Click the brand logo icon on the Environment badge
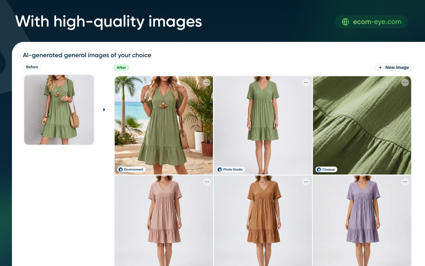This screenshot has height=266, width=425. pyautogui.click(x=120, y=169)
